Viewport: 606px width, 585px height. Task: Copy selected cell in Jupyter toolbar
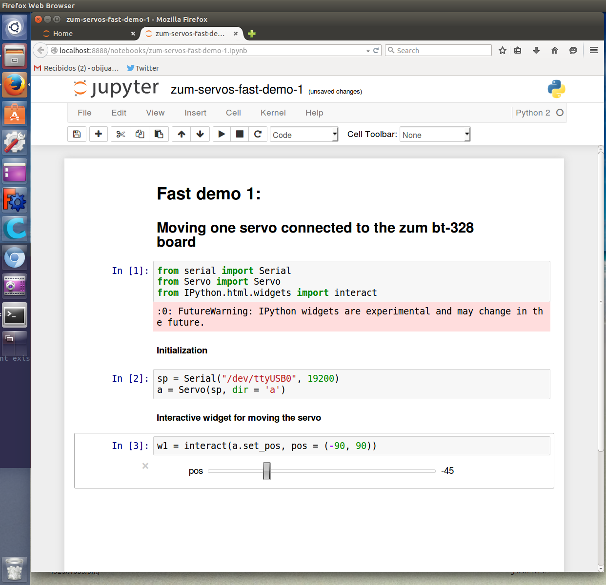point(140,134)
